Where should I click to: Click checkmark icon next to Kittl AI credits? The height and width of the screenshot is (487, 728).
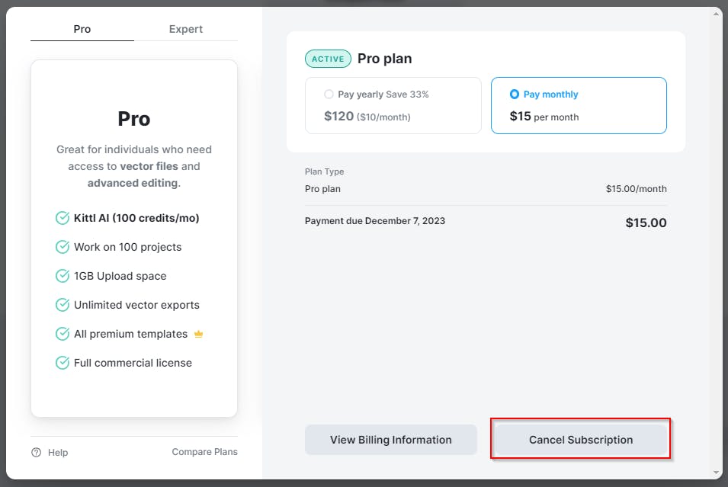pos(63,218)
